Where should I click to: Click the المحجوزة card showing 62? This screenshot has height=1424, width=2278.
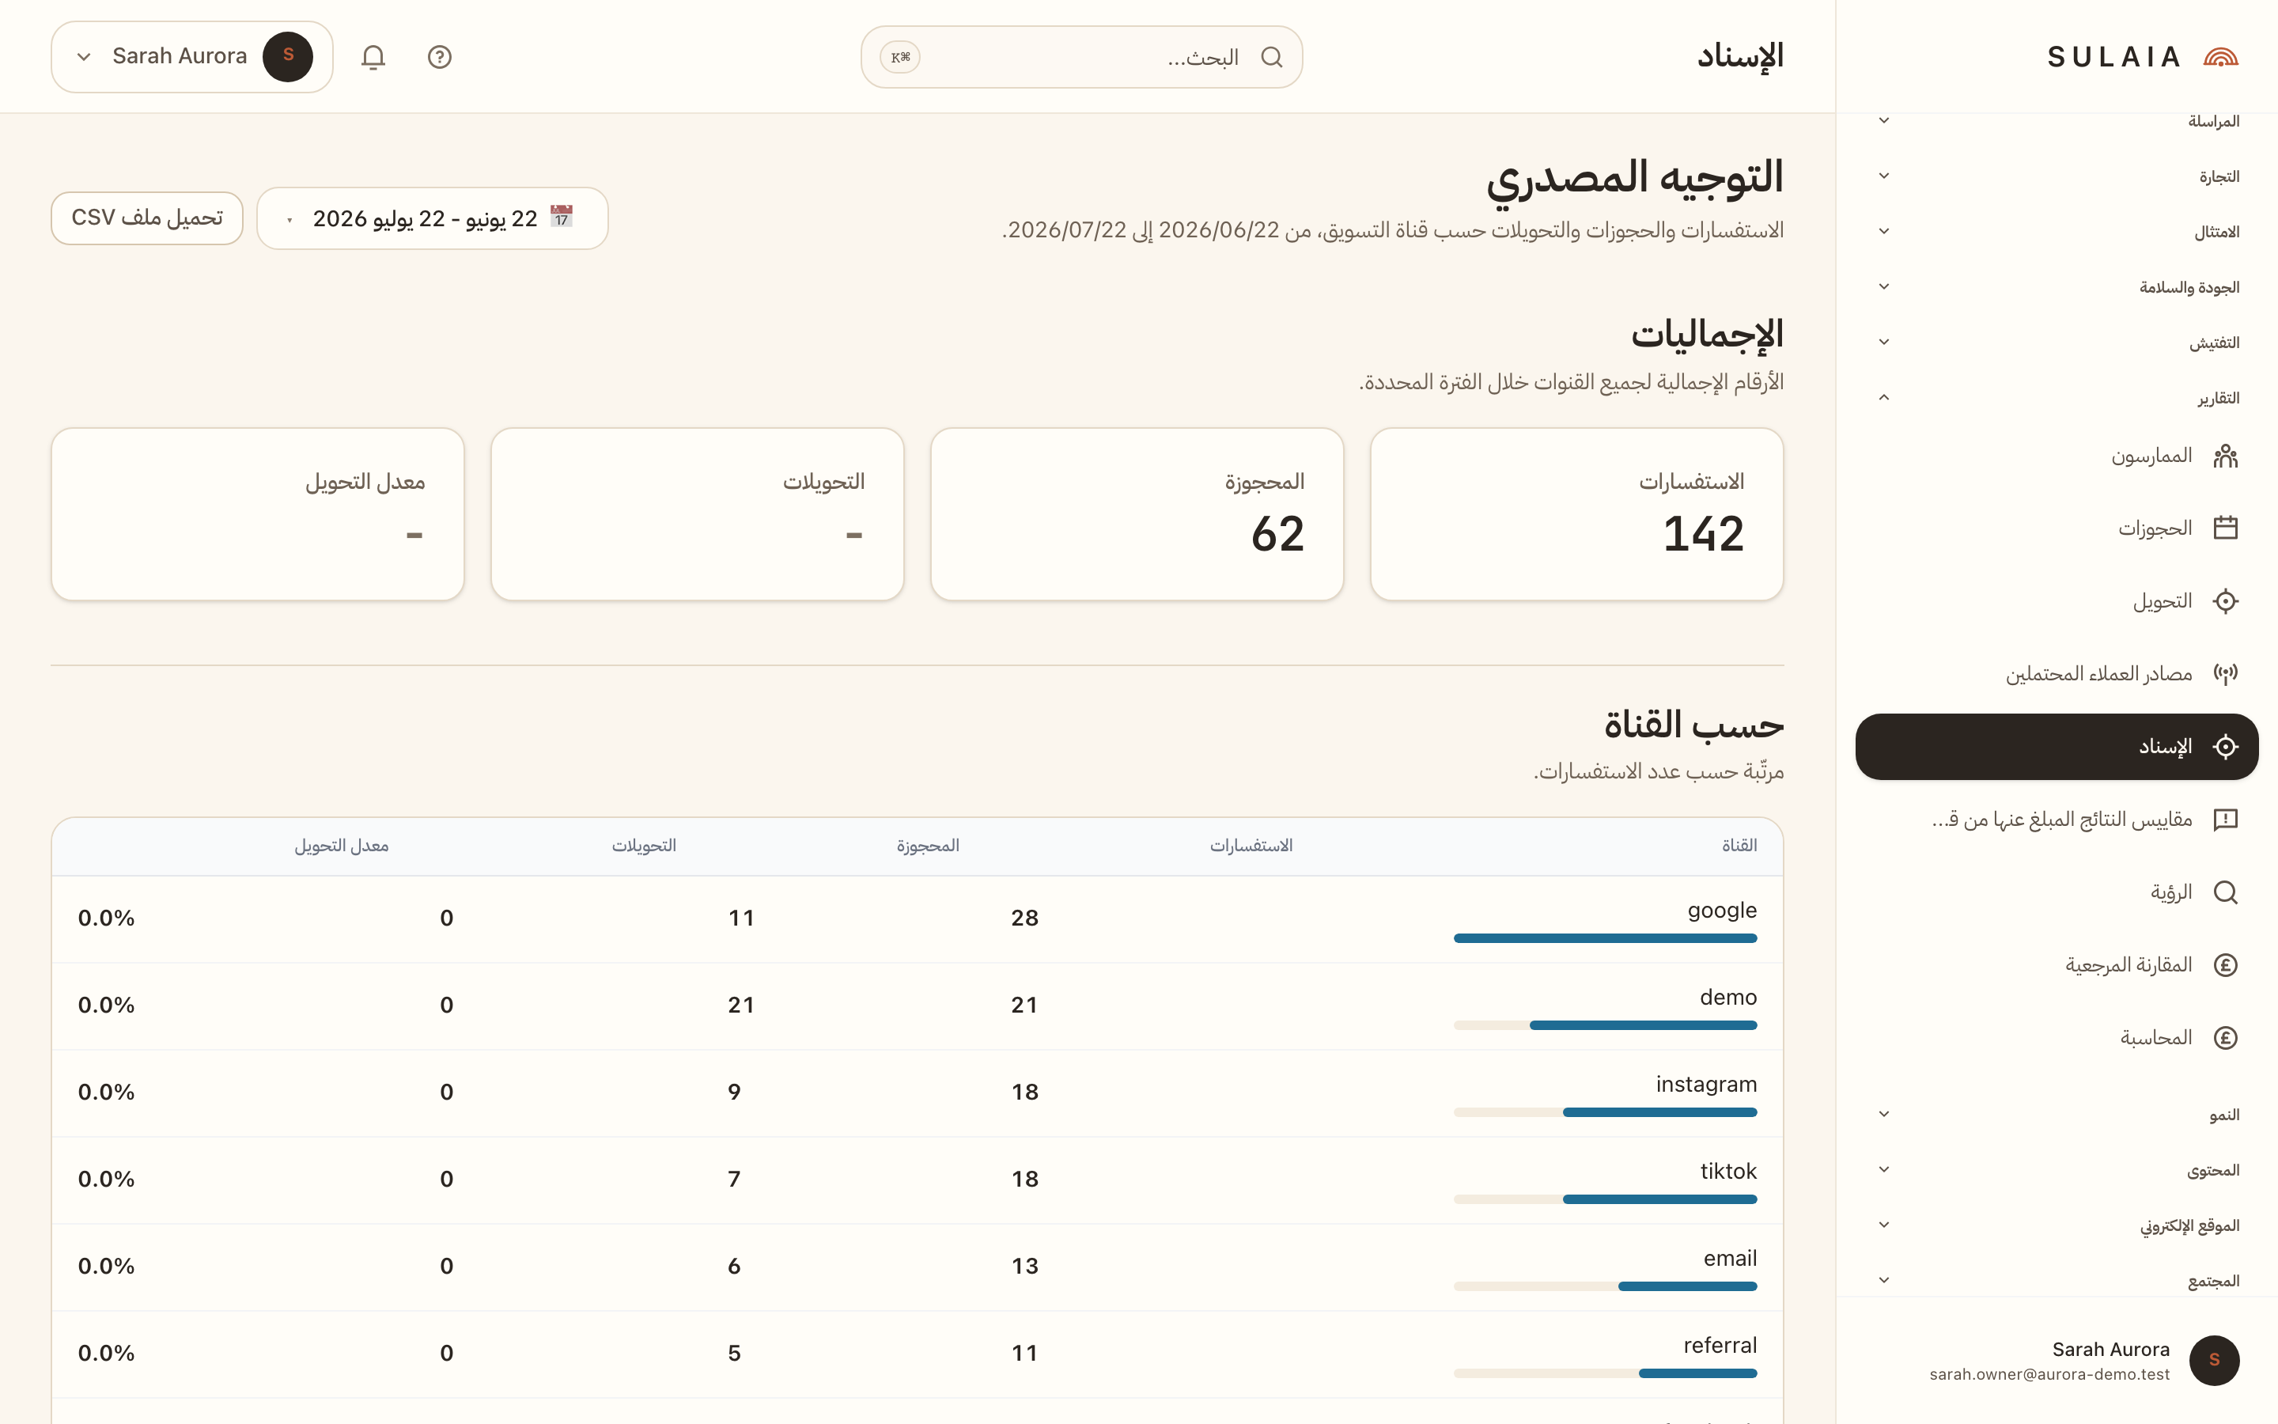click(x=1137, y=514)
